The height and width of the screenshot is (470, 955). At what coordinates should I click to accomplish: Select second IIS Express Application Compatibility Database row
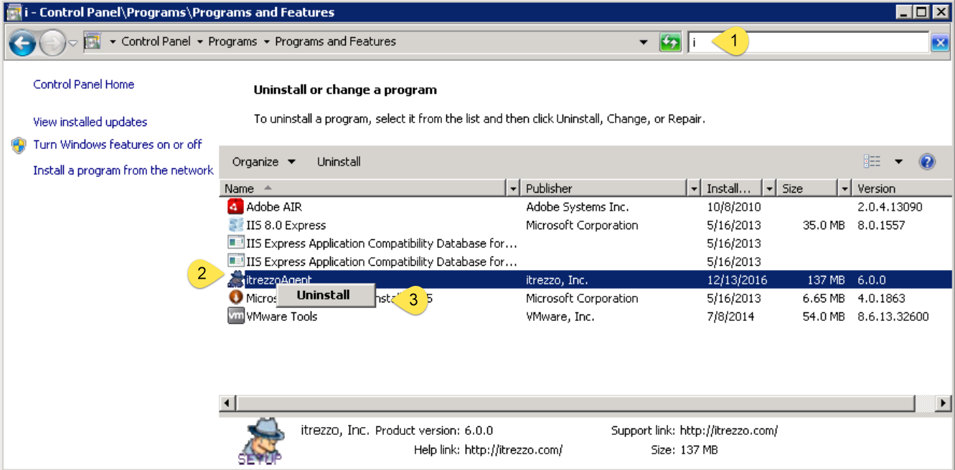point(585,262)
